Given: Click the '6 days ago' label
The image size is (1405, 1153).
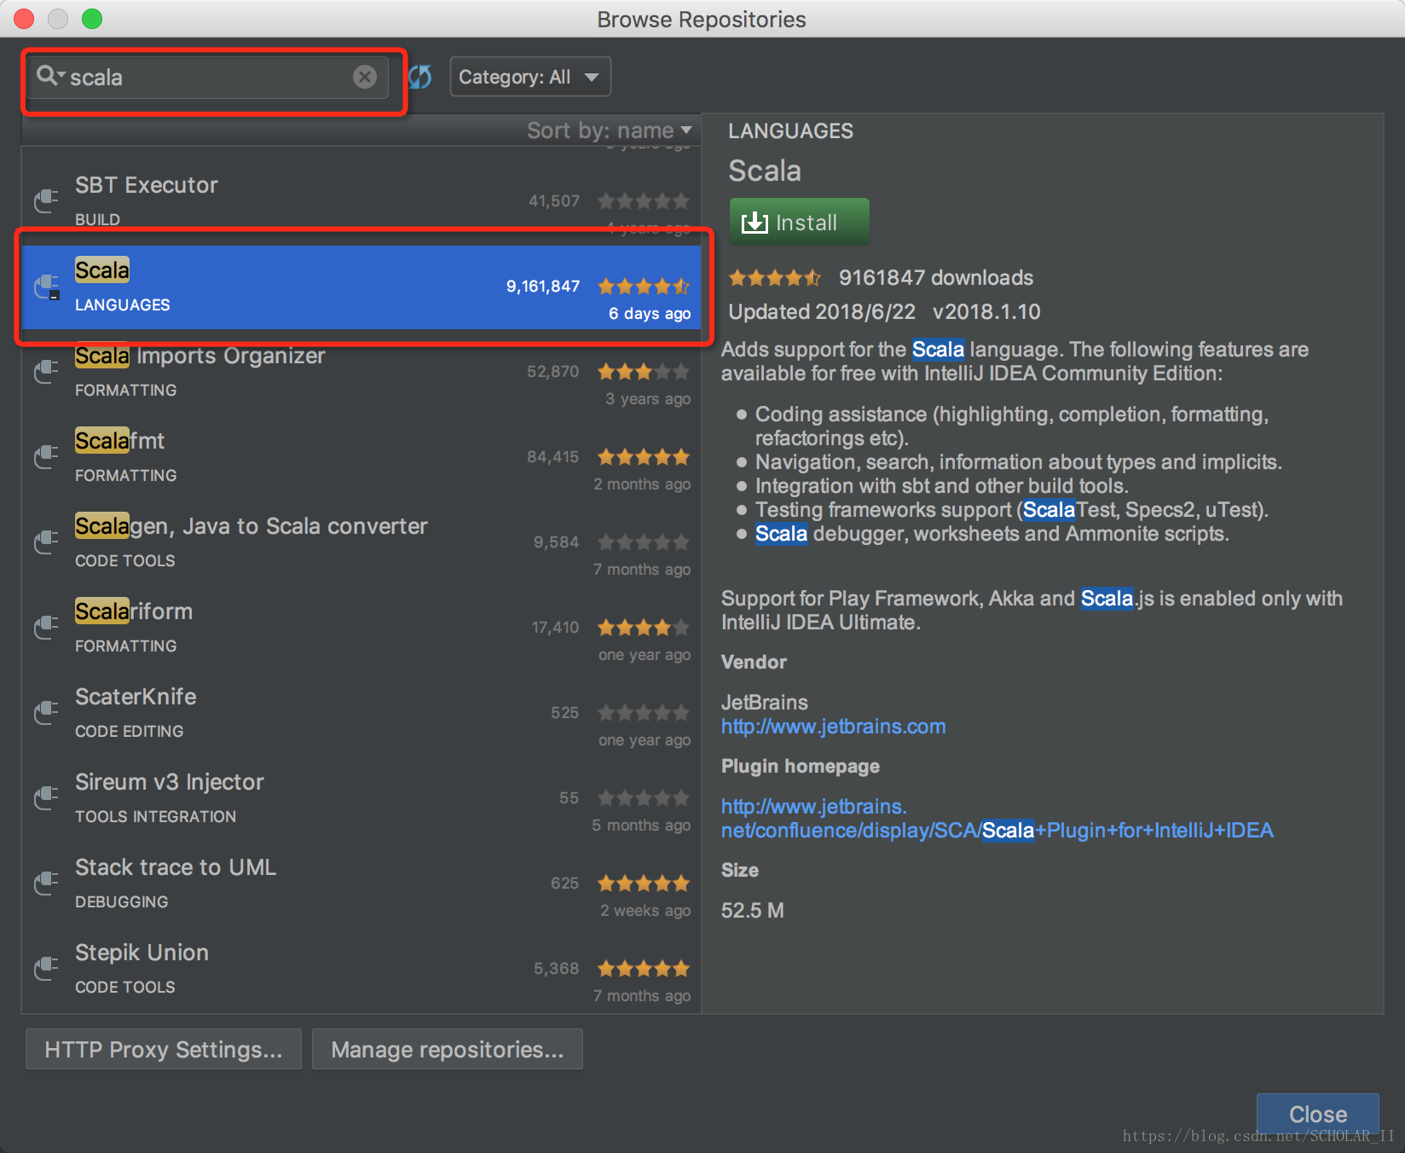Looking at the screenshot, I should [x=650, y=313].
